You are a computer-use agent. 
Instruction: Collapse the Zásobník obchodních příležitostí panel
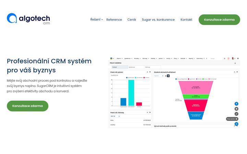tap(234, 72)
